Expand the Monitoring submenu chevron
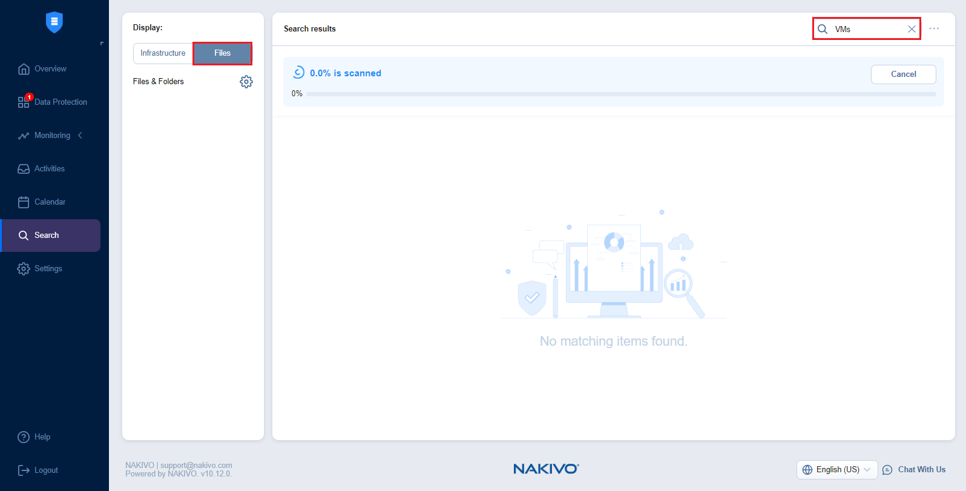966x491 pixels. 80,136
